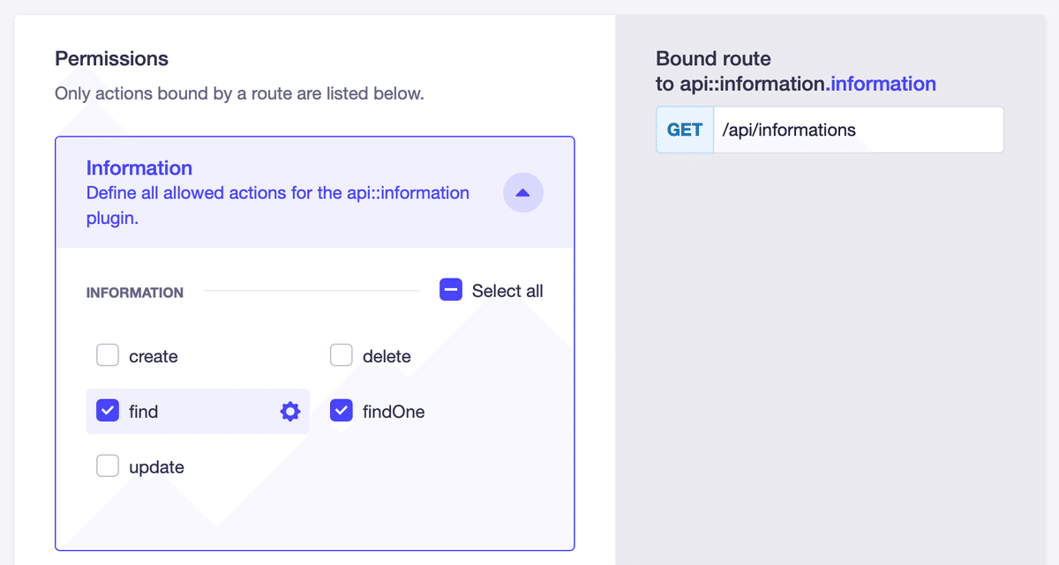Viewport: 1059px width, 565px height.
Task: Click the GET method badge
Action: pyautogui.click(x=685, y=130)
